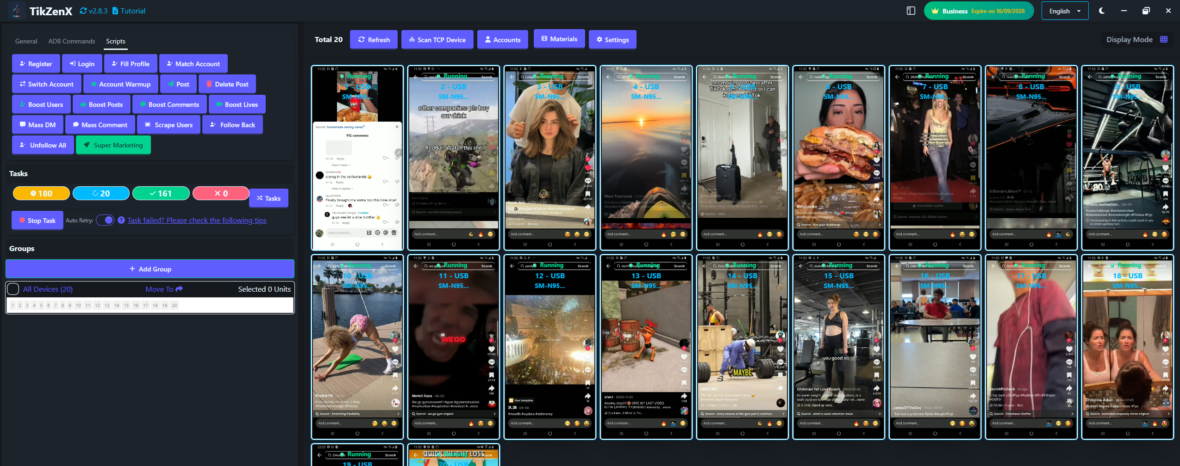This screenshot has height=466, width=1180.
Task: Open the Accounts panel
Action: pos(502,39)
